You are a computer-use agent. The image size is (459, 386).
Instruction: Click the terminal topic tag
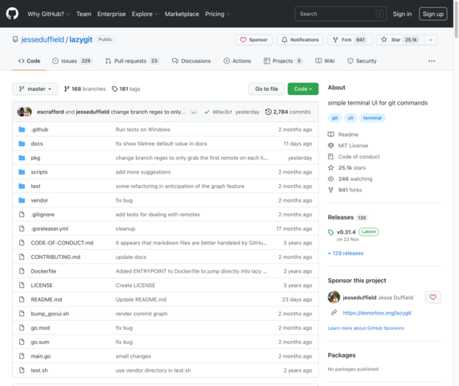pyautogui.click(x=372, y=117)
